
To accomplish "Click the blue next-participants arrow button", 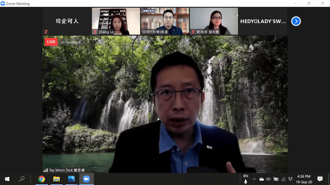I will pyautogui.click(x=296, y=21).
